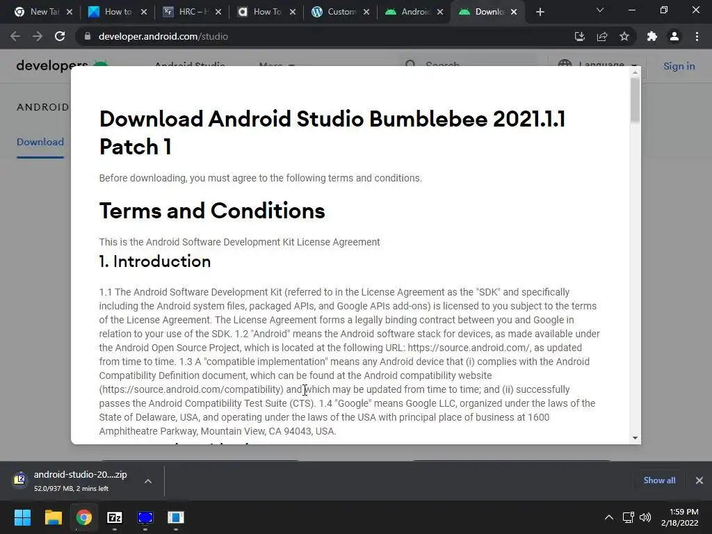
Task: Click Show all downloads
Action: (x=659, y=480)
